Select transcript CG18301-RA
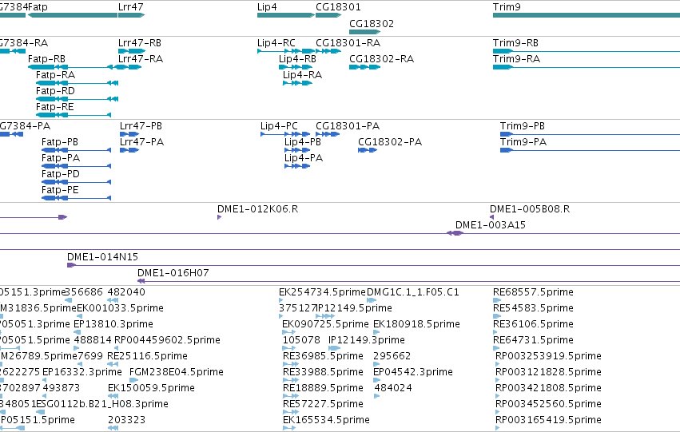Image resolution: width=680 pixels, height=432 pixels. (348, 43)
